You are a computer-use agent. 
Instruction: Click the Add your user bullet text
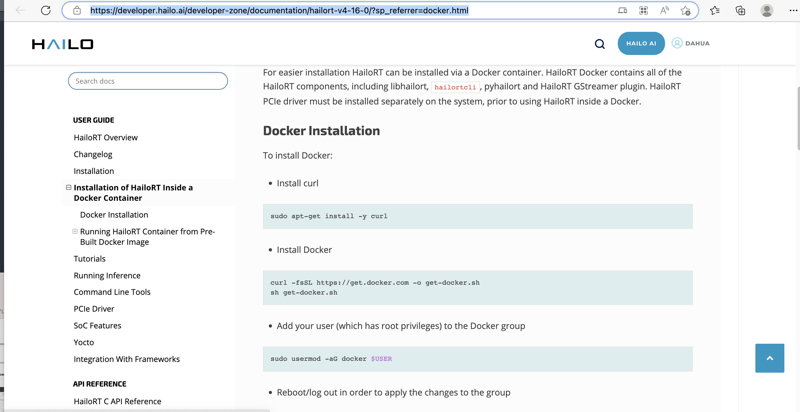(401, 326)
